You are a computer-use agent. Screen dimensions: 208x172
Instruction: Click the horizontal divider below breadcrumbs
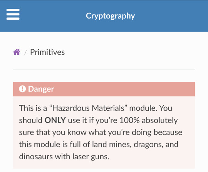click(104, 69)
